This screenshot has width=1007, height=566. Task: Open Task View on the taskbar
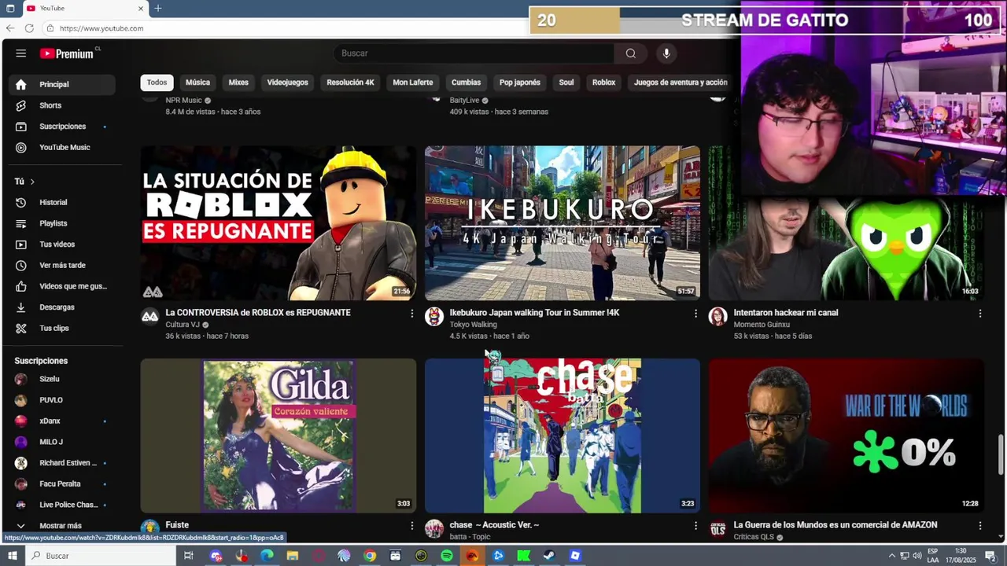[189, 556]
